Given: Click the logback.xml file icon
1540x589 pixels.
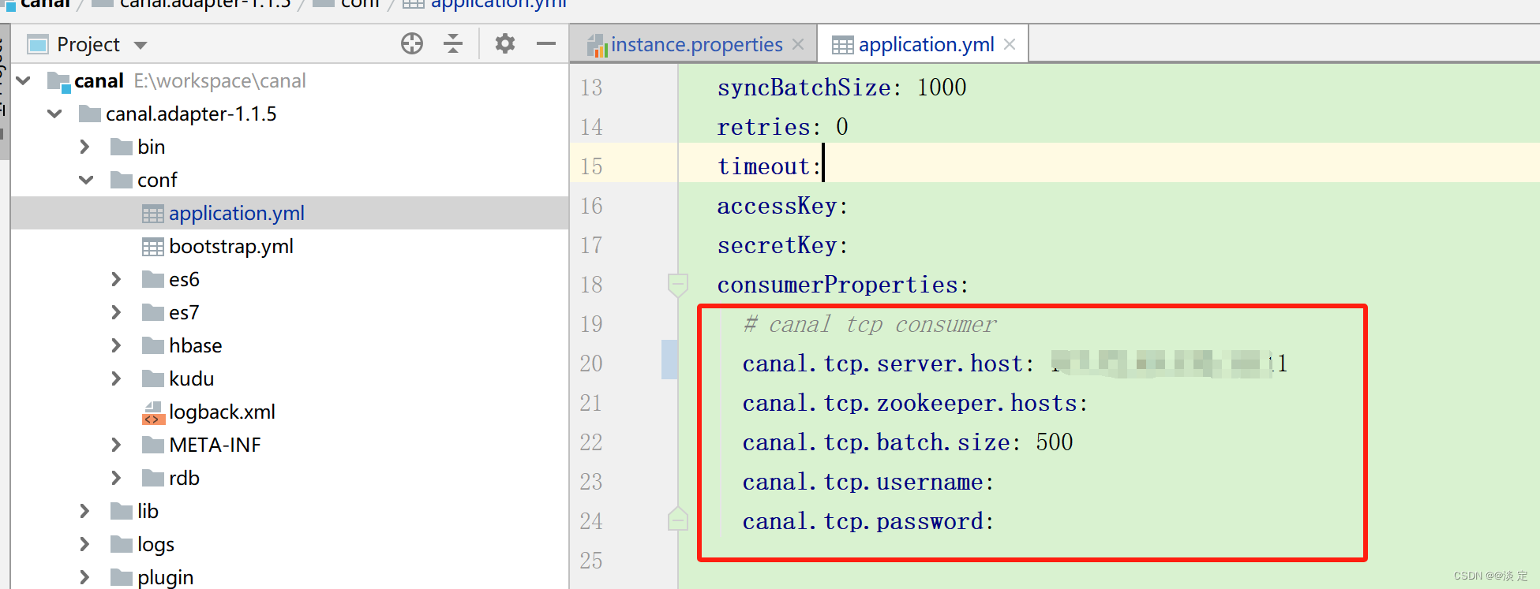Looking at the screenshot, I should tap(153, 412).
